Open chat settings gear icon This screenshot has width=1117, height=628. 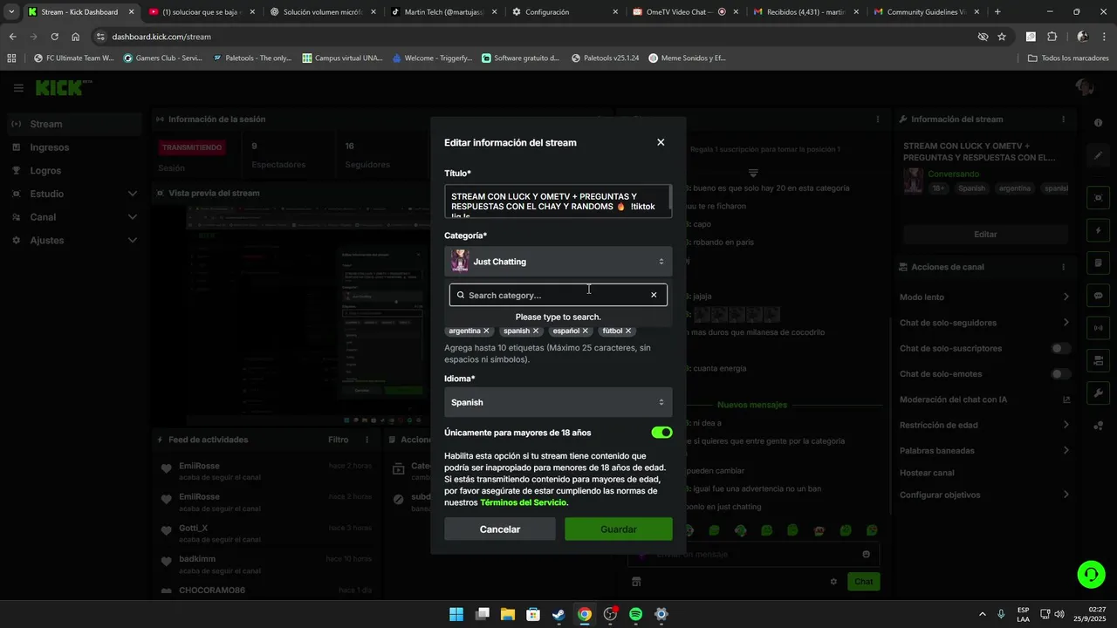pyautogui.click(x=833, y=582)
